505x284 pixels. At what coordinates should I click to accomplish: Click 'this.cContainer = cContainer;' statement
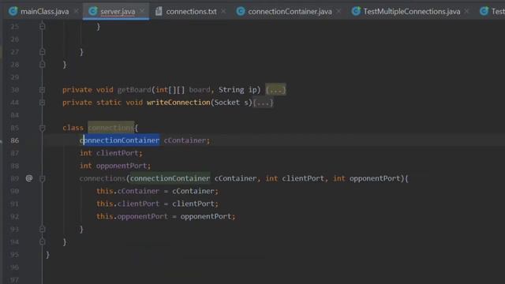point(157,191)
